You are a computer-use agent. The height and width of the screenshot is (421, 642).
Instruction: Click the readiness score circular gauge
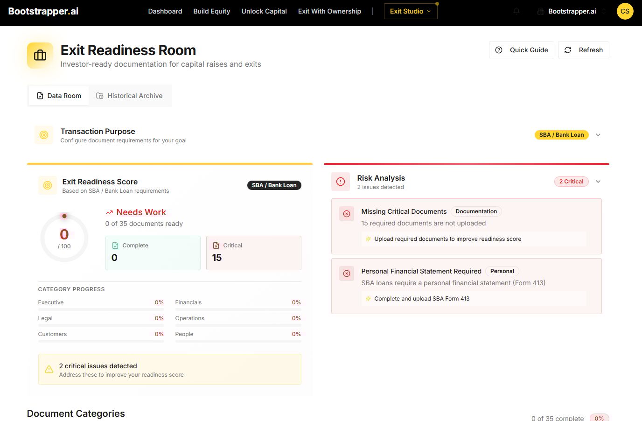[x=64, y=238]
